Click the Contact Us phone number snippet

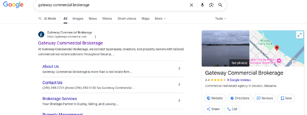coord(89,88)
